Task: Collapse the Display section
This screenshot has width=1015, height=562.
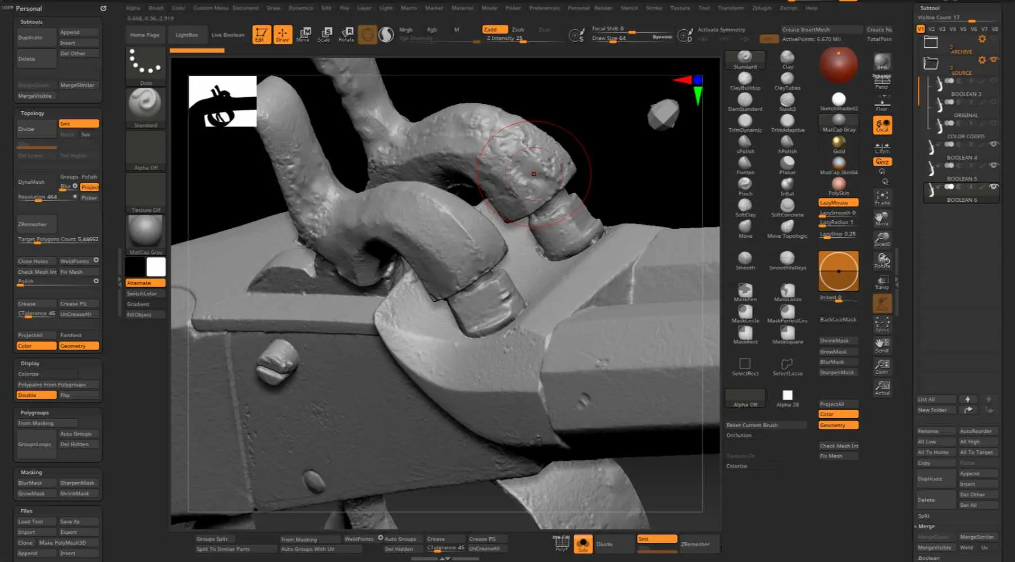Action: coord(30,363)
